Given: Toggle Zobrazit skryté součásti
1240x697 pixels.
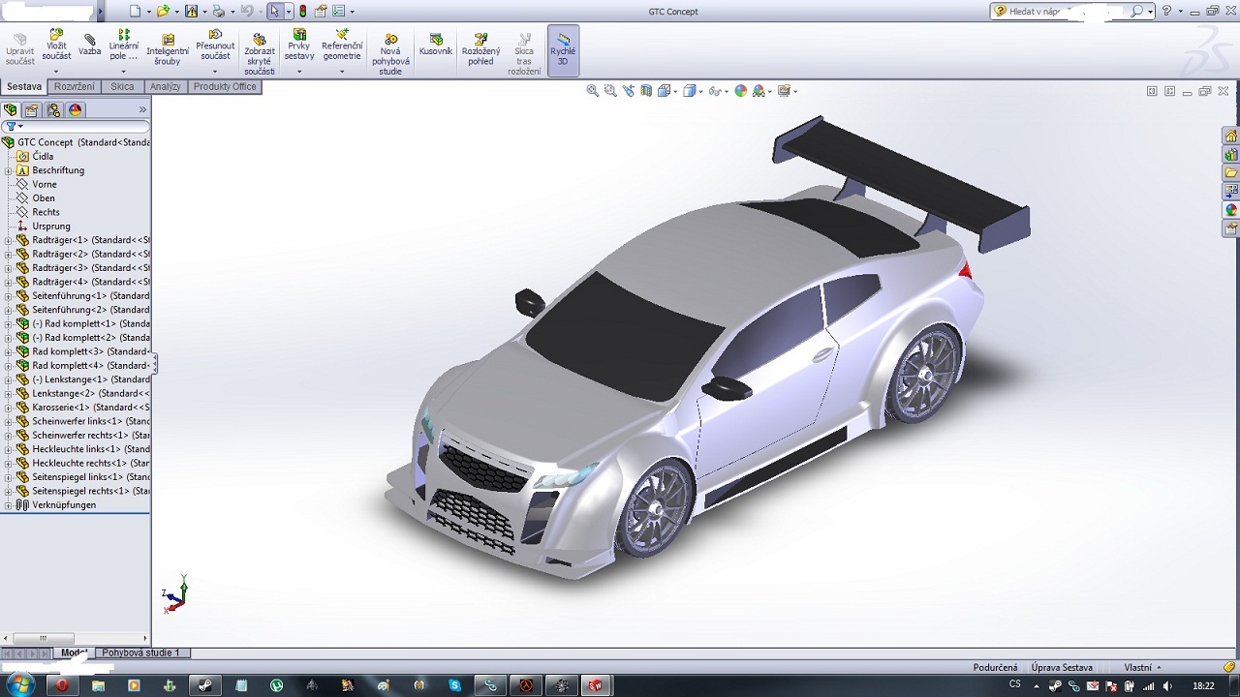Looking at the screenshot, I should [260, 54].
